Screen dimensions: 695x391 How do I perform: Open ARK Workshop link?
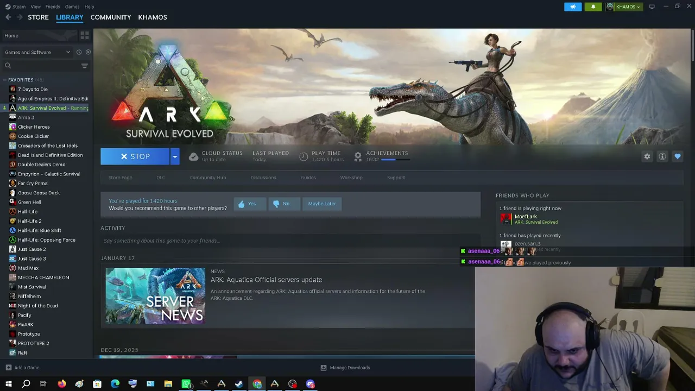(351, 178)
